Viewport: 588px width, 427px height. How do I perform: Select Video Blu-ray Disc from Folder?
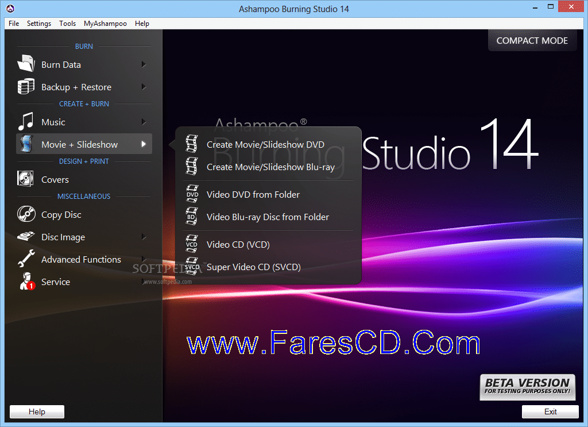click(x=268, y=217)
